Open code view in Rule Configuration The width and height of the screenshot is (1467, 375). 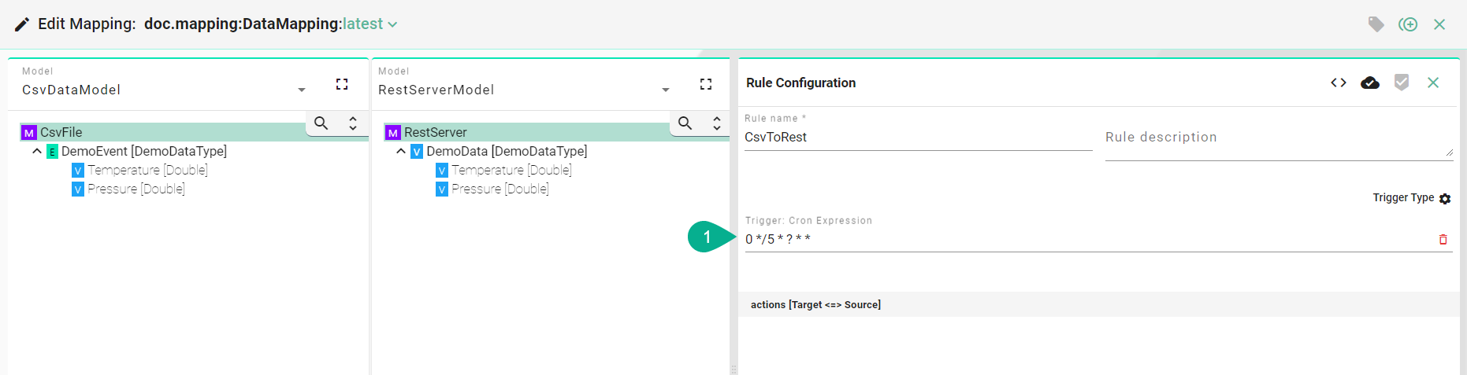tap(1338, 83)
